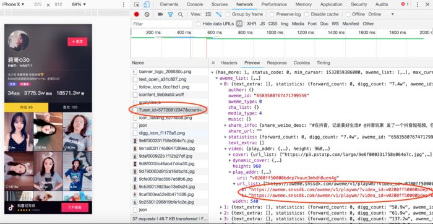
Task: Open the DevTools three-dot menu
Action: click(417, 4)
